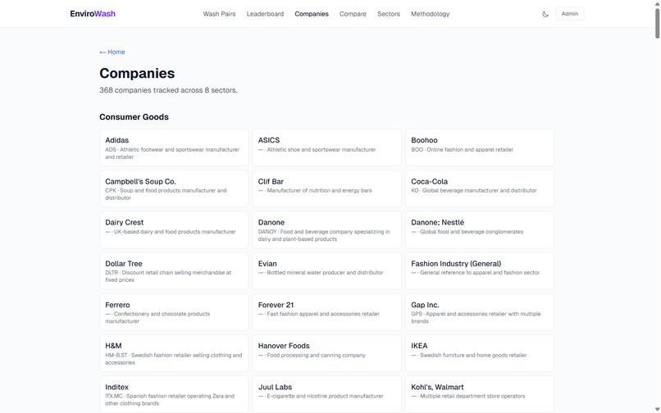
Task: Open the Adidas company card
Action: [174, 147]
